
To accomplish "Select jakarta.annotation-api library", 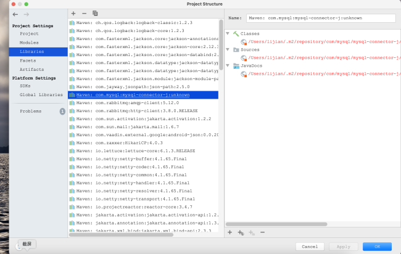I will click(143, 223).
